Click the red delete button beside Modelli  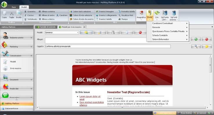click(x=140, y=32)
